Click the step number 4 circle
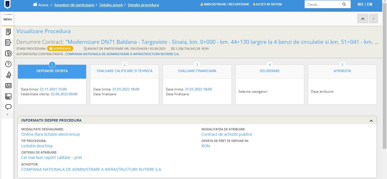Screen dimensions: 387x179 pos(270,64)
